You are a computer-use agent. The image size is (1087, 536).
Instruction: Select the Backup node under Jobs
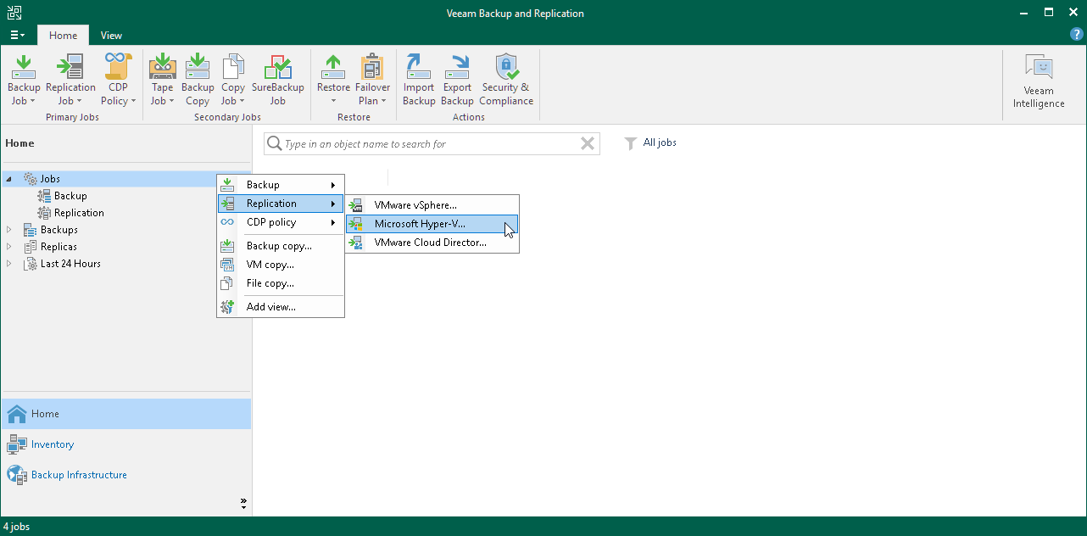point(70,196)
